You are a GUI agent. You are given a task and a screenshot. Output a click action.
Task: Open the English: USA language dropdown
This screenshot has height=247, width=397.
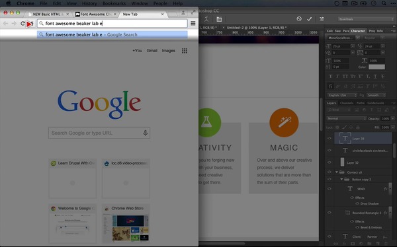click(342, 95)
